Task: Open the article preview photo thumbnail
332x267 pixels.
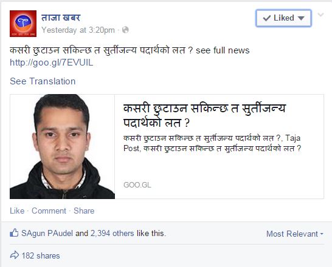Action: pyautogui.click(x=62, y=146)
